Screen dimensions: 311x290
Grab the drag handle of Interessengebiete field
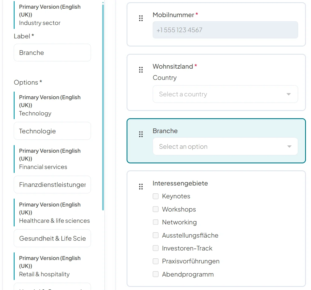pos(141,187)
